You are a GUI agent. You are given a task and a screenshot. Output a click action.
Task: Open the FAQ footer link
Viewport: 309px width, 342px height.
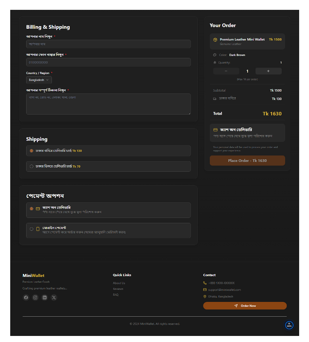pyautogui.click(x=115, y=295)
